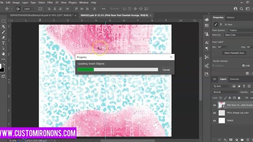Toggle lock image pixels brush icon

[x=225, y=98]
